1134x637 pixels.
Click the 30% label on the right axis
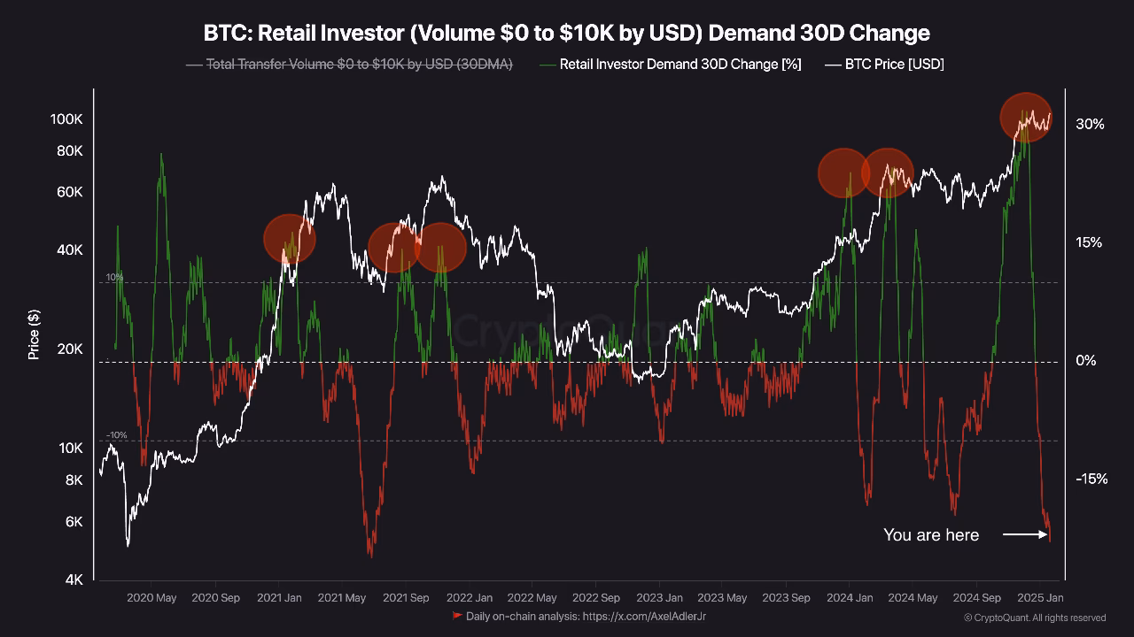1090,125
